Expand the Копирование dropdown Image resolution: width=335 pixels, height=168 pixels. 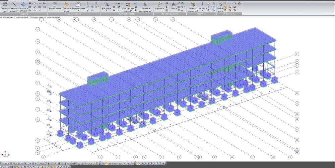click(x=55, y=11)
